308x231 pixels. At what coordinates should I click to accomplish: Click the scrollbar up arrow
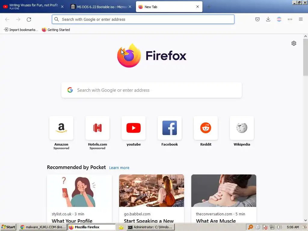point(305,36)
